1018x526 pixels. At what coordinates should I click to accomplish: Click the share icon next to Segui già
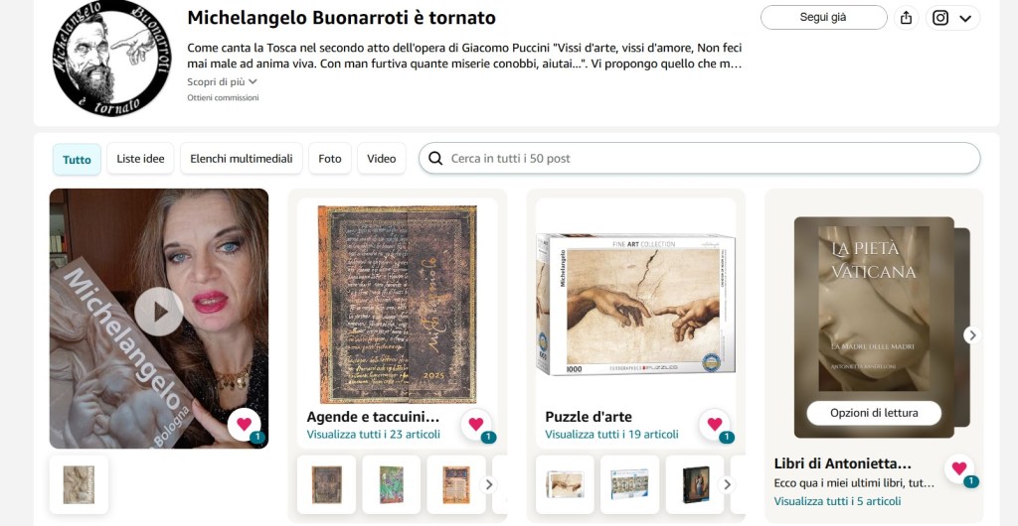907,18
